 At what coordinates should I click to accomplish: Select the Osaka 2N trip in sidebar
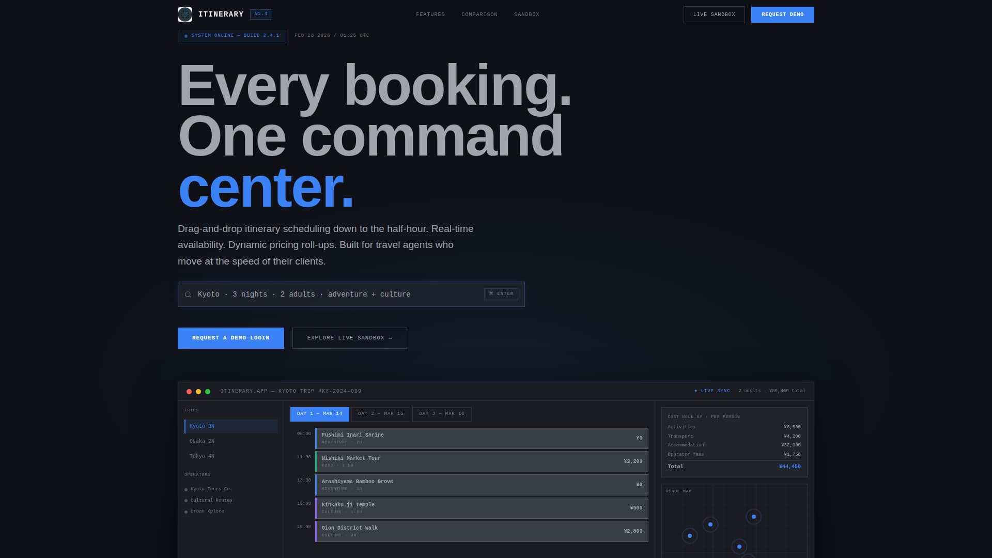[x=202, y=441]
